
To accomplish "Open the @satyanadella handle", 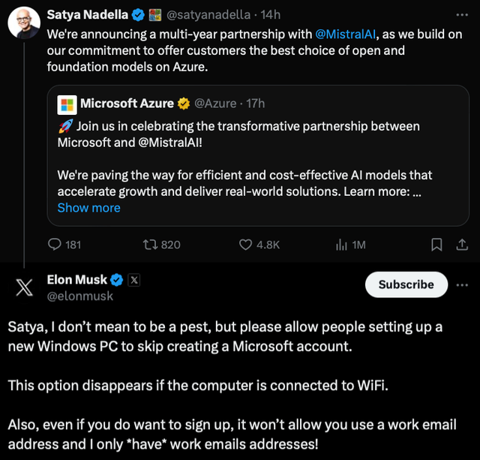I will [x=208, y=15].
